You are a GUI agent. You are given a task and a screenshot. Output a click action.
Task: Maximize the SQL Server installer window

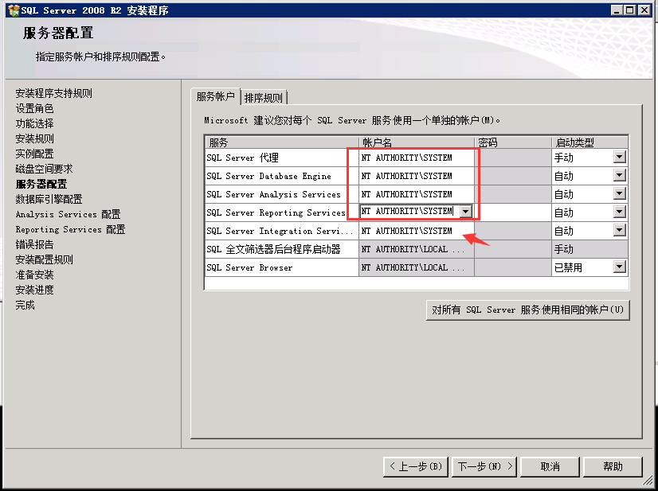pyautogui.click(x=630, y=10)
